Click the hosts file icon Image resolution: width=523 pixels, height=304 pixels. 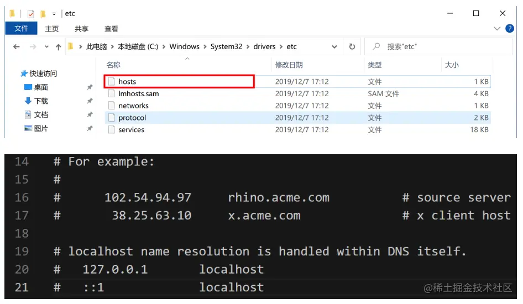pyautogui.click(x=112, y=82)
